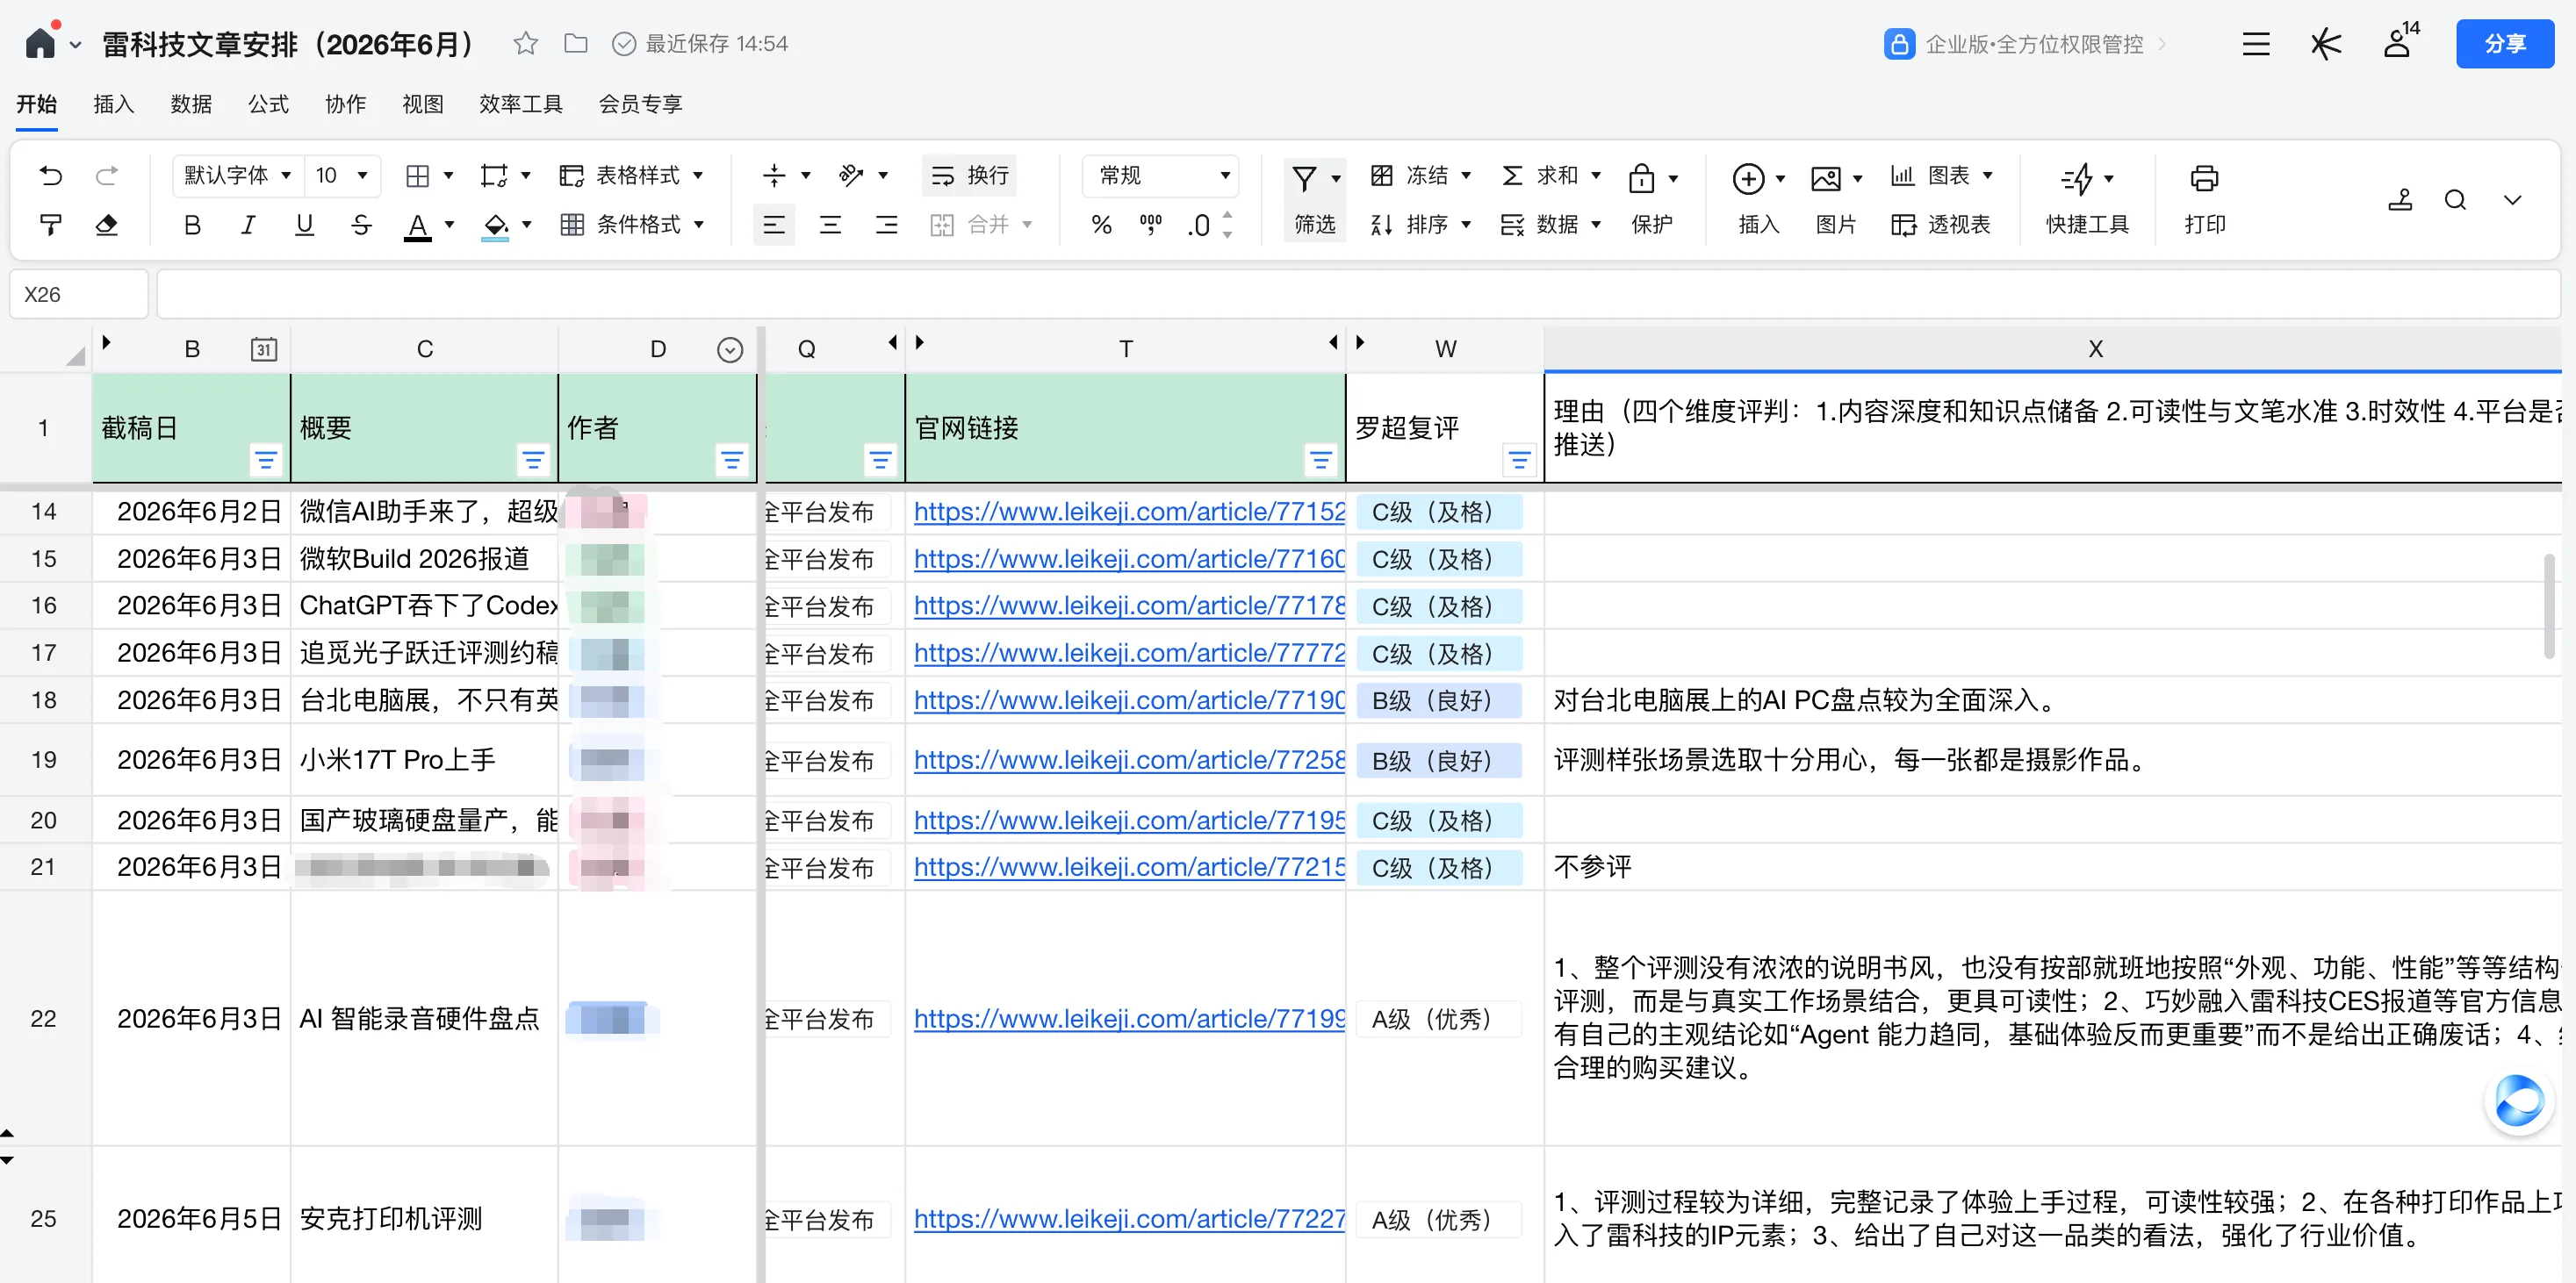The height and width of the screenshot is (1283, 2576).
Task: Open the 透视表 pivot table tool
Action: (x=1940, y=225)
